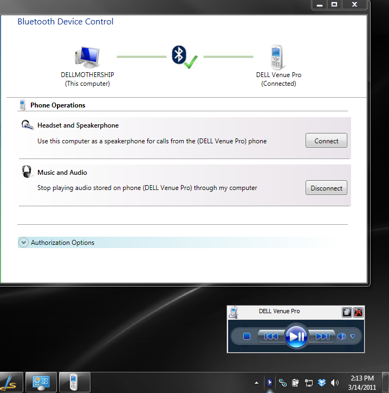This screenshot has width=389, height=393.
Task: Click the Show desktop button
Action: point(385,383)
